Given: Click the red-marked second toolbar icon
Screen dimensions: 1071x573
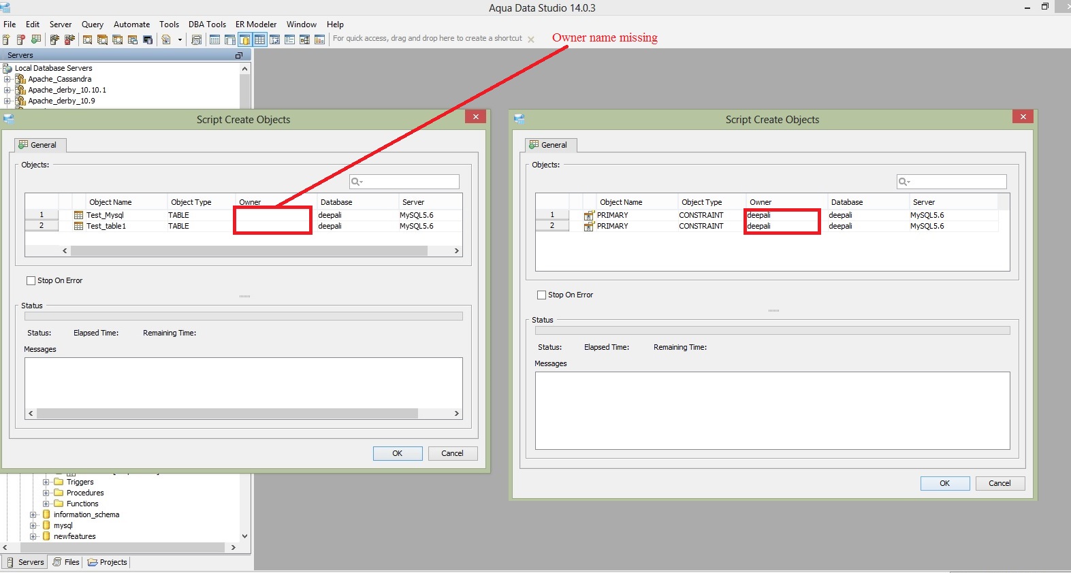Looking at the screenshot, I should tap(21, 39).
